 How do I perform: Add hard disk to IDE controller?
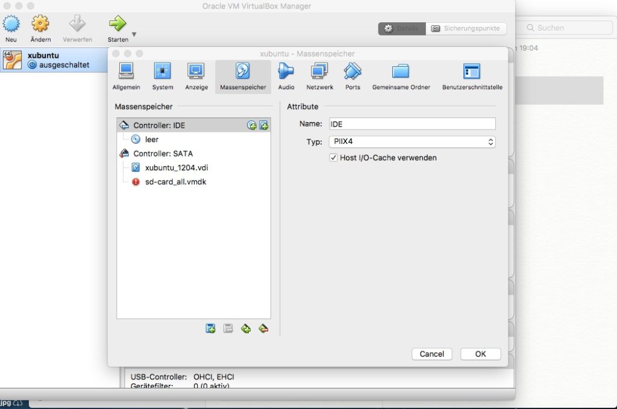[x=264, y=125]
